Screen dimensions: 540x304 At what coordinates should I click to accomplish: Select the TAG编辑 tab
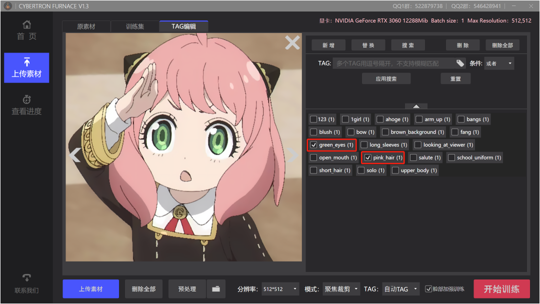click(x=183, y=26)
